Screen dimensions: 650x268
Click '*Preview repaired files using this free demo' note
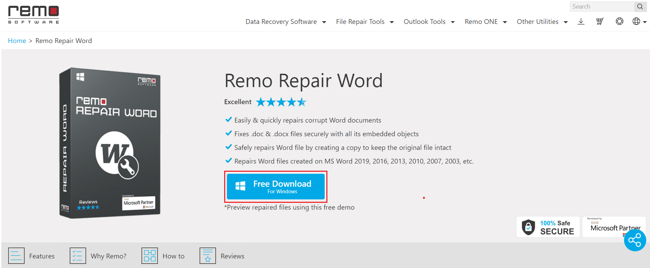(289, 207)
